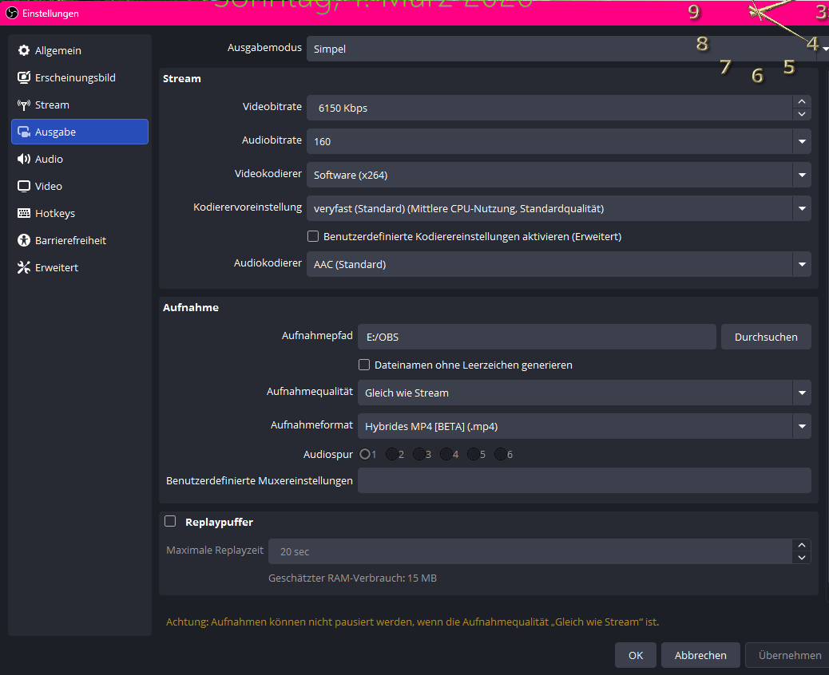Click the Übernehmen button
This screenshot has width=829, height=675.
(x=787, y=656)
